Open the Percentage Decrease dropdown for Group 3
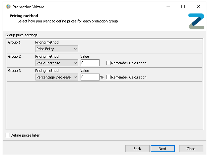The image size is (208, 157). pyautogui.click(x=57, y=77)
